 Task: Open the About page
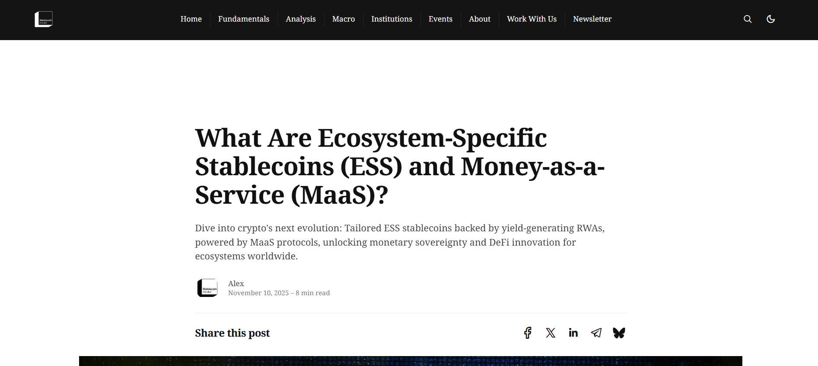[x=480, y=19]
